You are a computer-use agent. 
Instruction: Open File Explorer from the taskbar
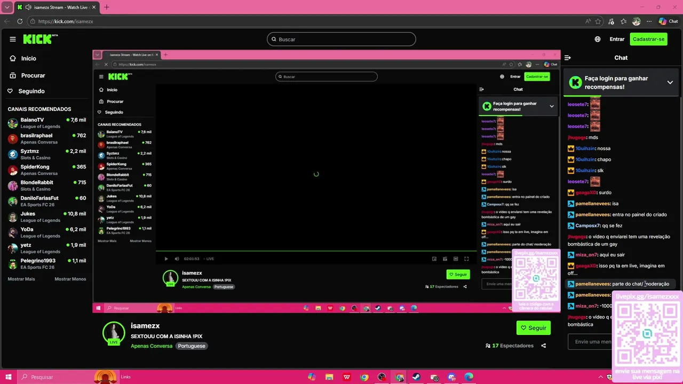click(x=329, y=377)
